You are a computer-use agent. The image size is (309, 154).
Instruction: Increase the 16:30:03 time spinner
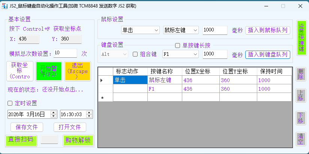pyautogui.click(x=89, y=113)
